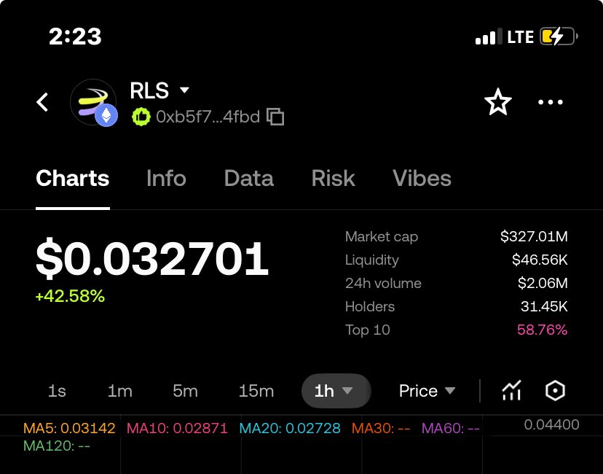
Task: Tap the Top 10 value 58.76%
Action: [543, 330]
